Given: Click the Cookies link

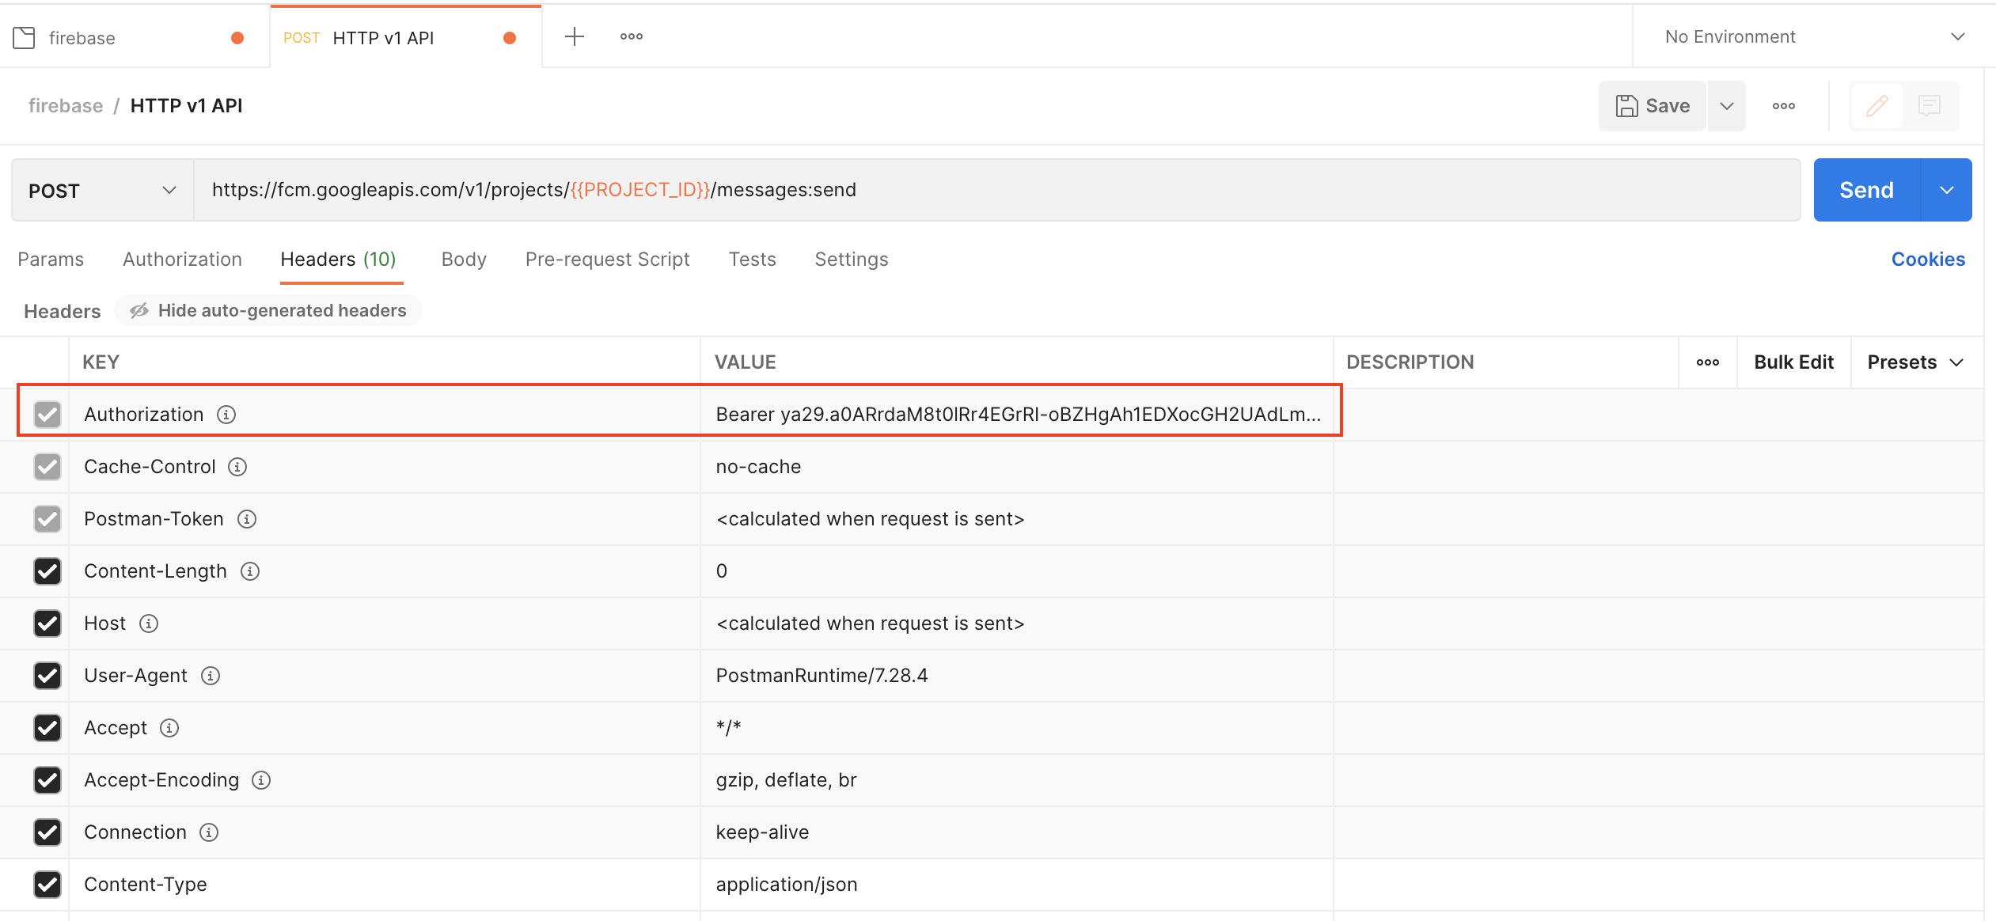Looking at the screenshot, I should coord(1927,260).
